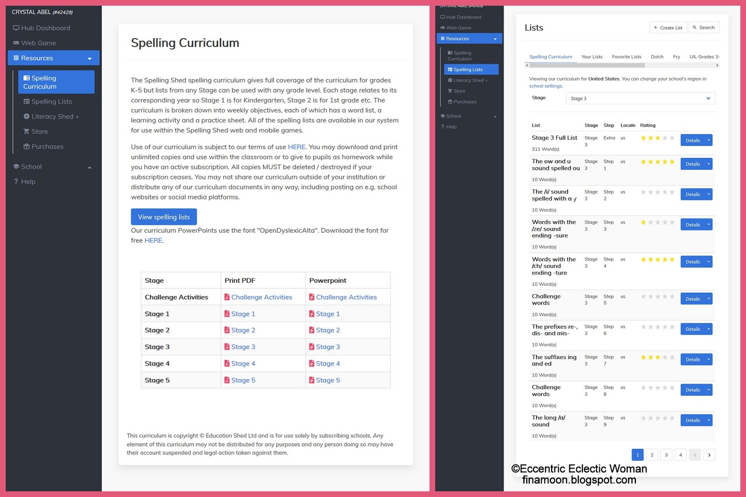This screenshot has height=497, width=746.
Task: Click Hub Dashboard monitor icon on Spelling Curriculum page
Action: coord(16,28)
